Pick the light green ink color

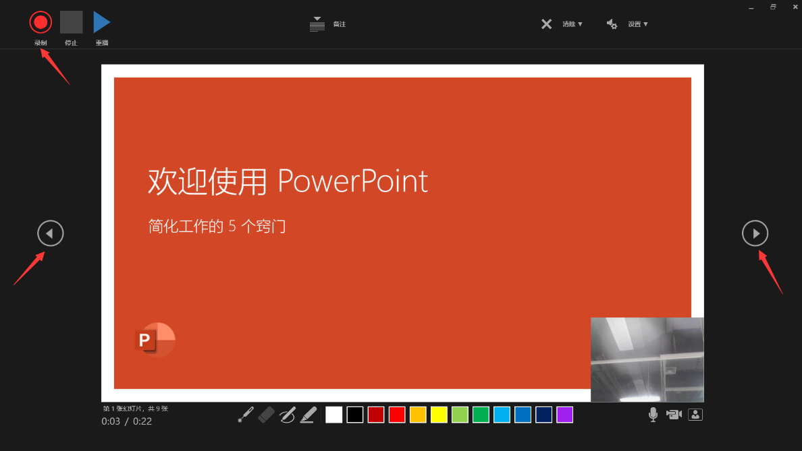460,415
